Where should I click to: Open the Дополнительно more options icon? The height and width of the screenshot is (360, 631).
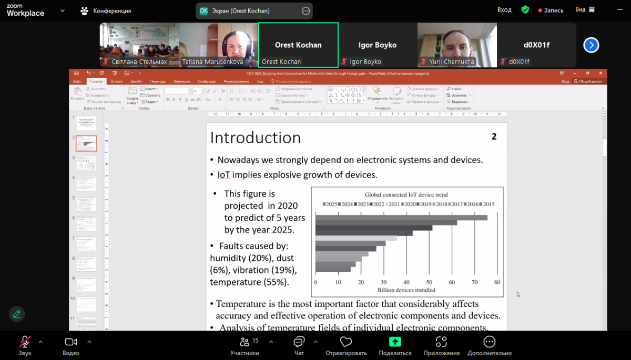489,342
